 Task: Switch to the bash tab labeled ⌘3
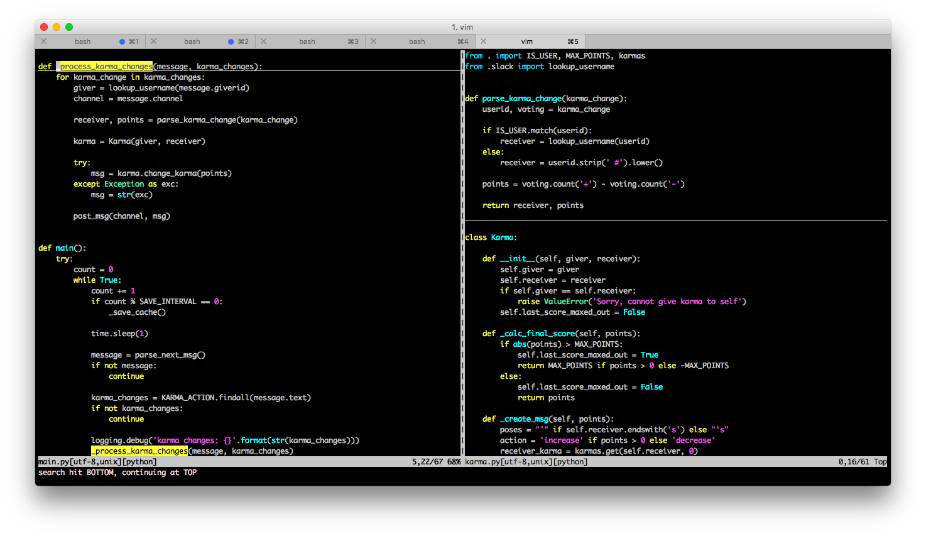click(307, 41)
